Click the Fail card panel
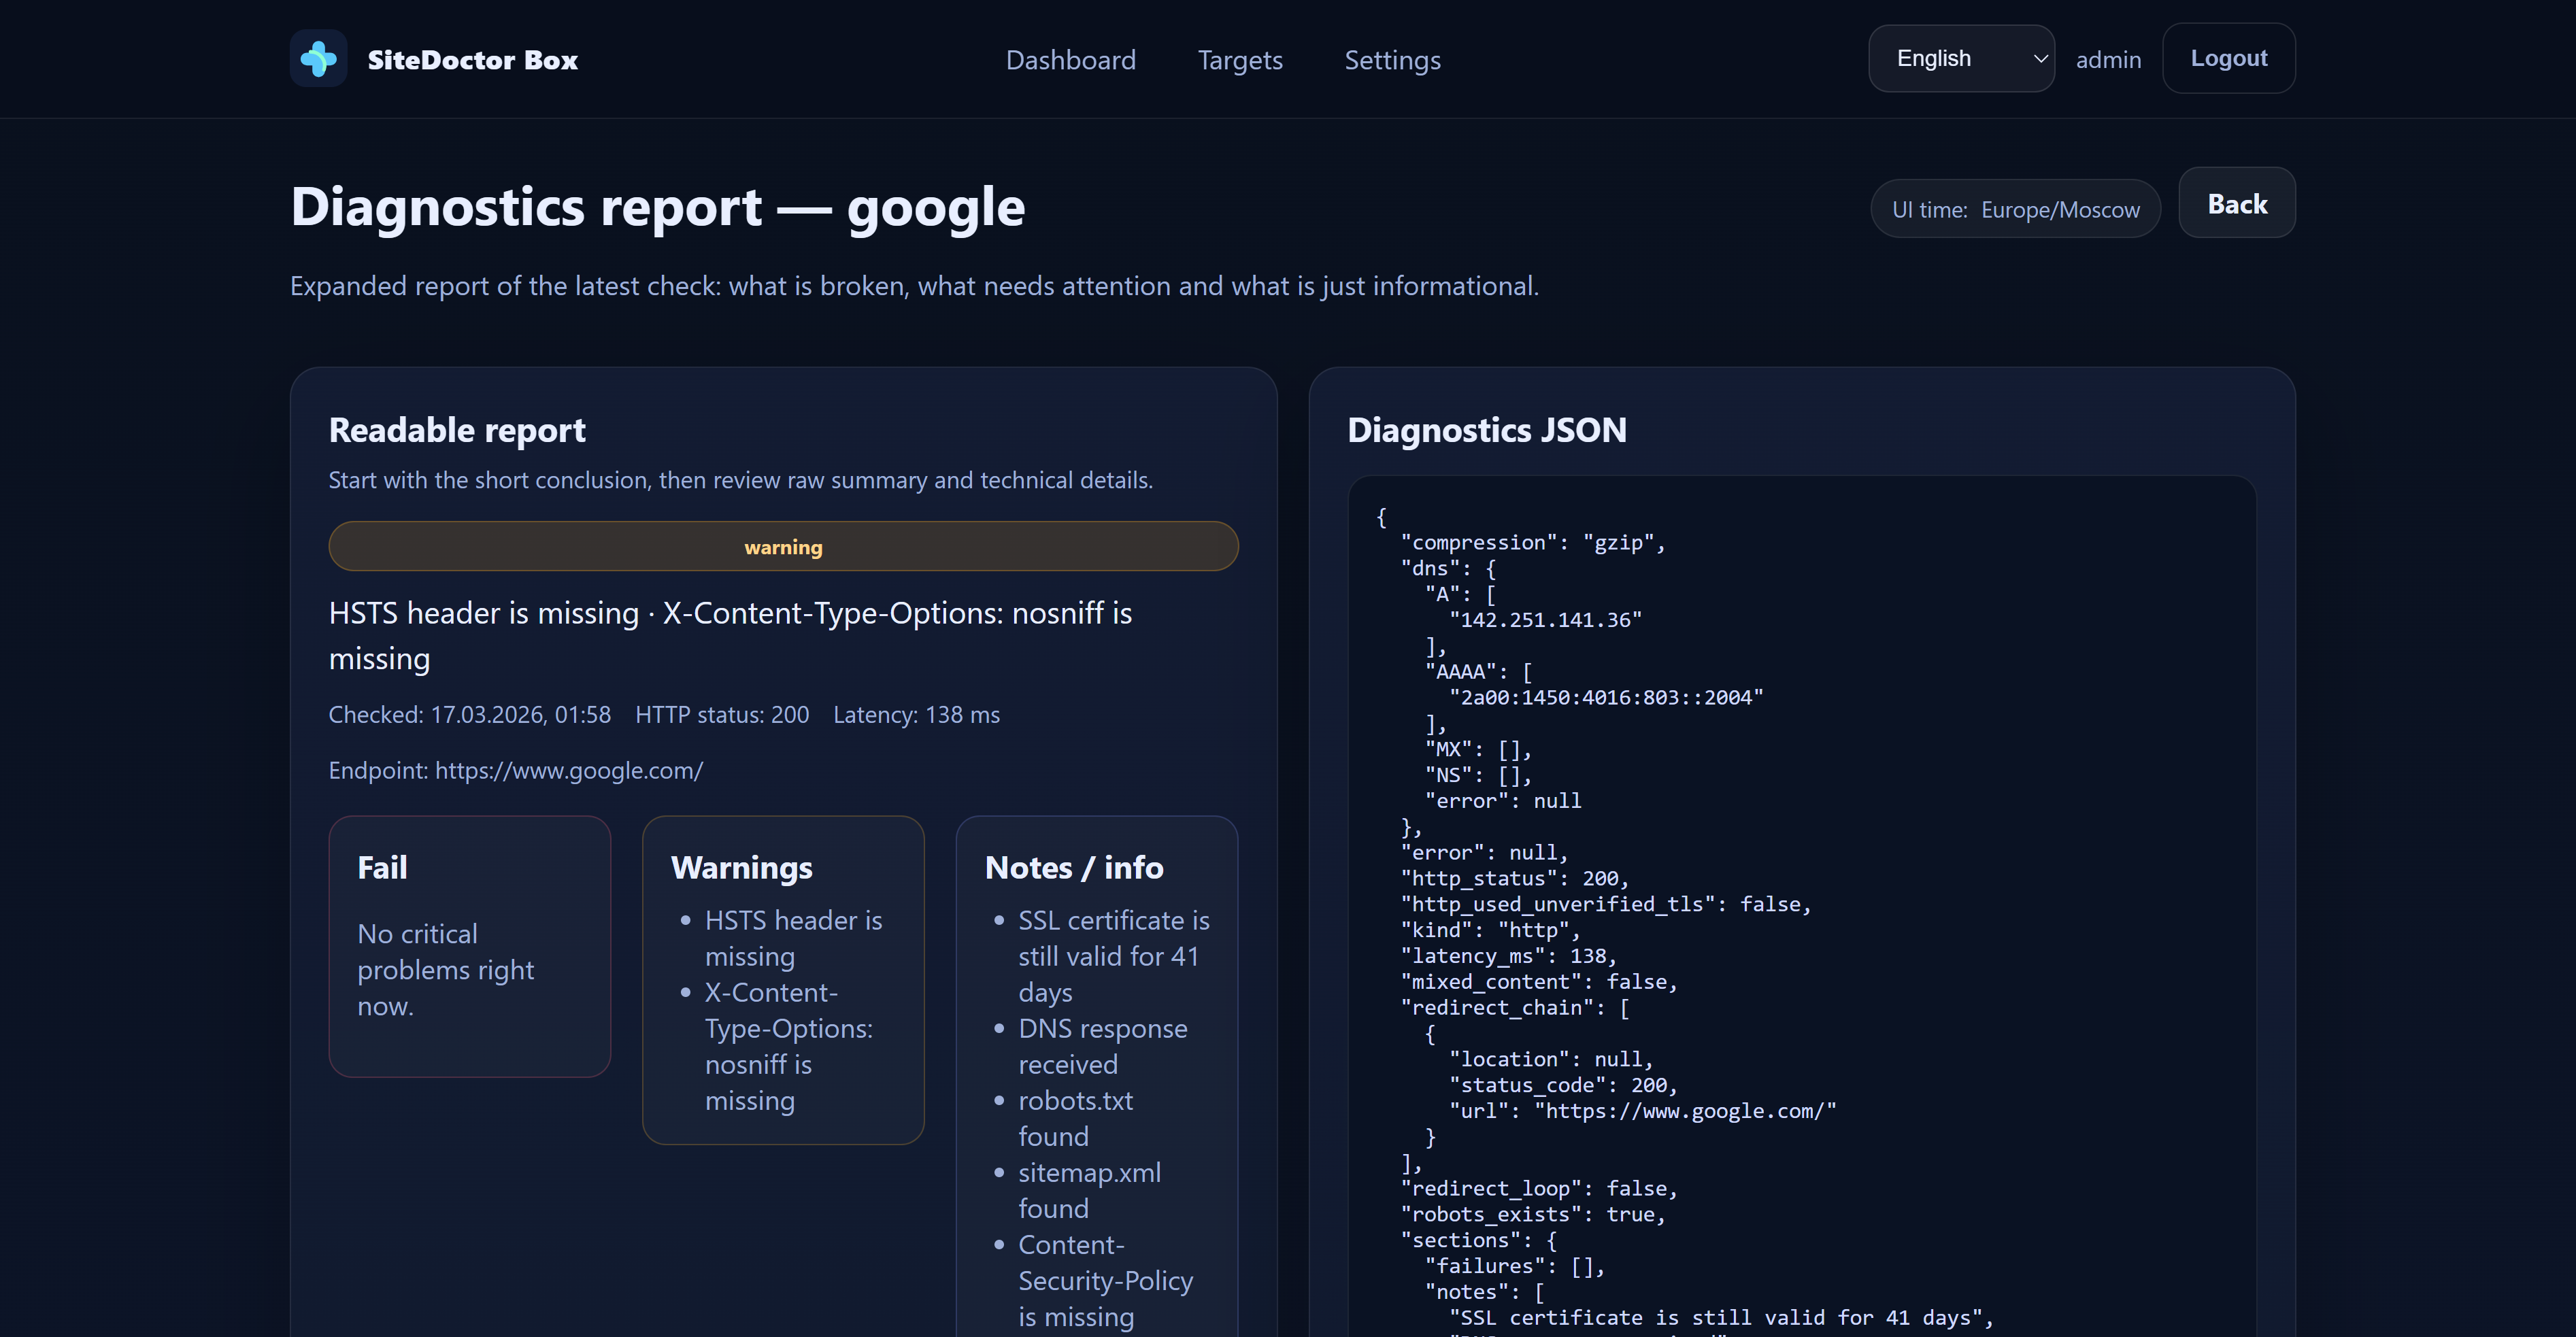This screenshot has height=1337, width=2576. coord(469,945)
